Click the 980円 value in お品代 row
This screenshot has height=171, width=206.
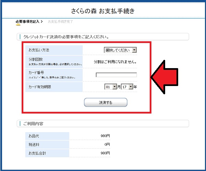pyautogui.click(x=105, y=136)
